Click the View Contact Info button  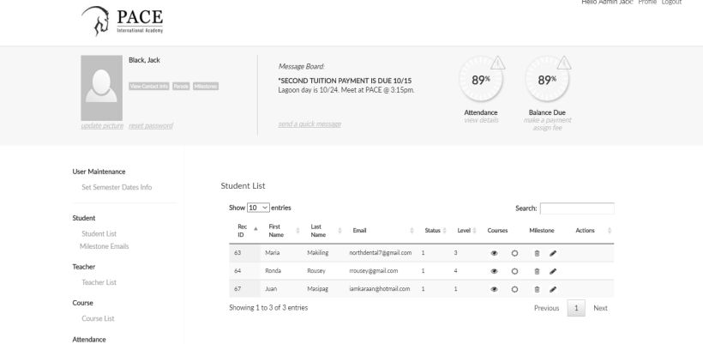tap(148, 86)
